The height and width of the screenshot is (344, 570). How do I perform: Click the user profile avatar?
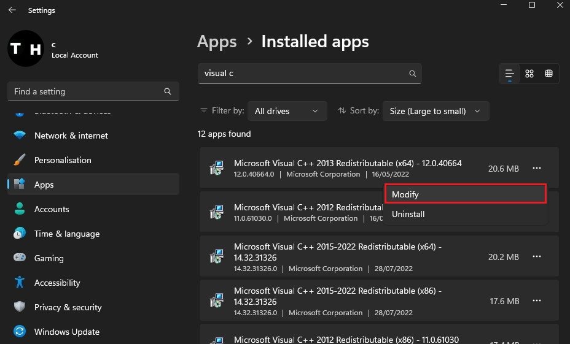coord(25,49)
